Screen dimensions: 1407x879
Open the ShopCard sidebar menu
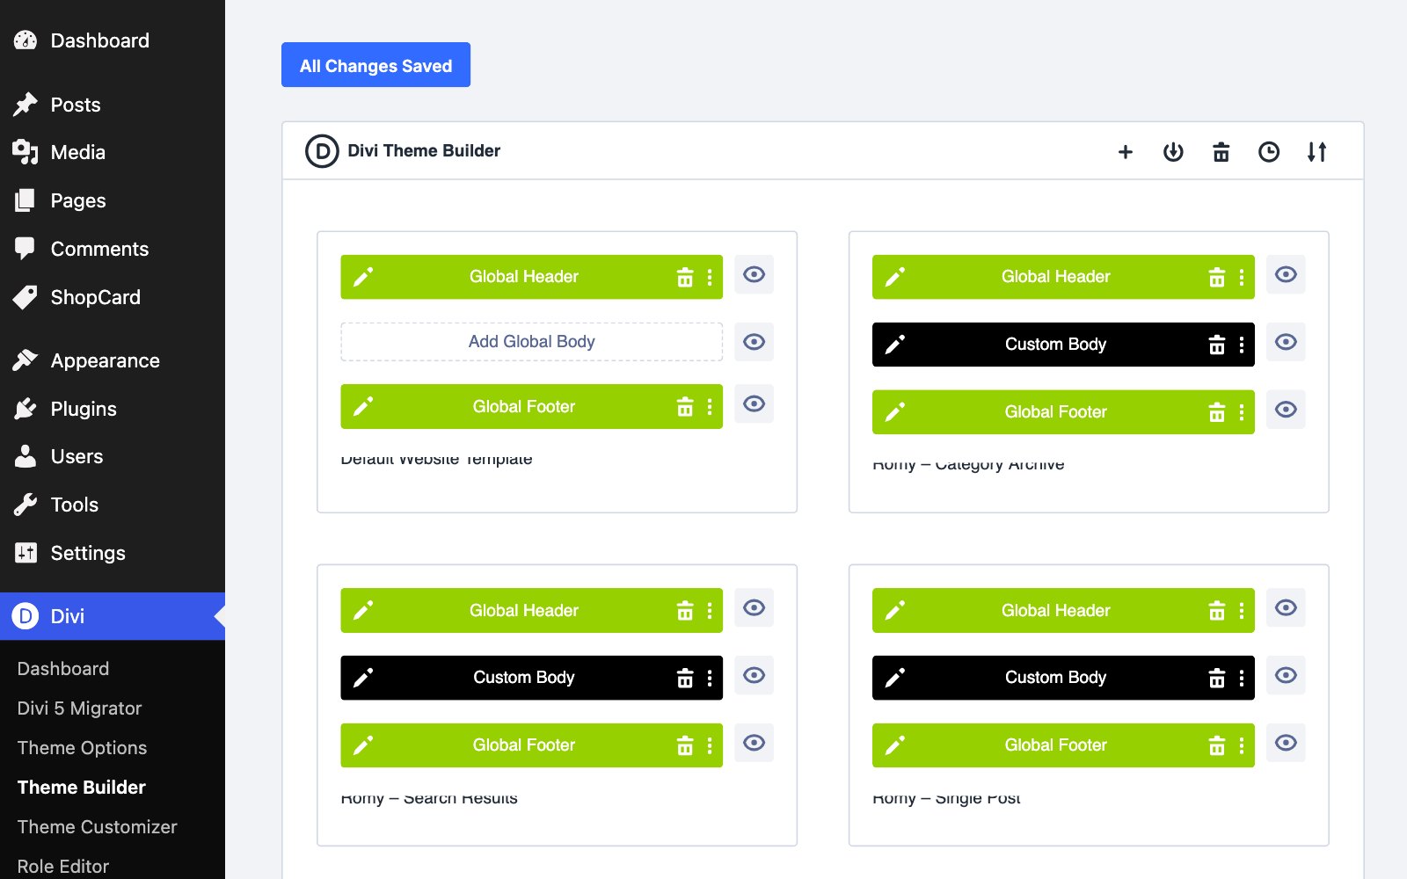tap(113, 297)
